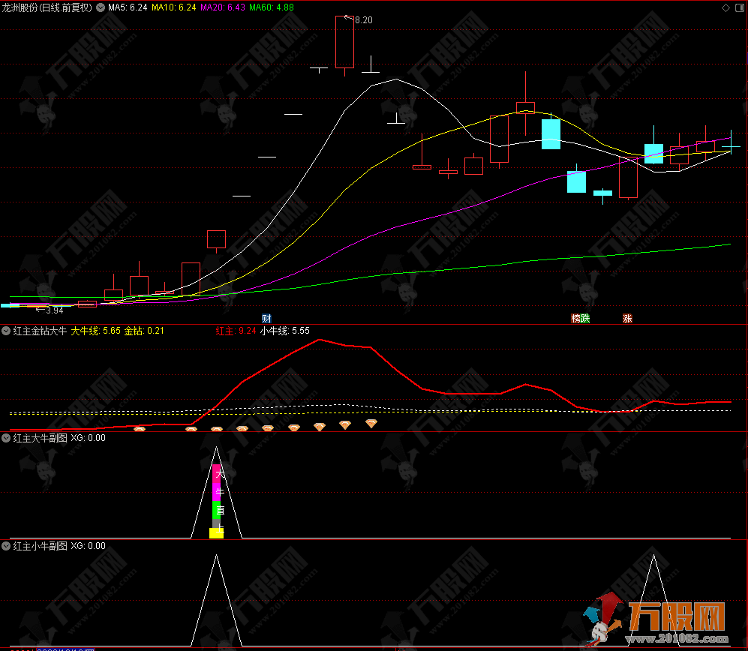The width and height of the screenshot is (748, 651).
Task: Click the leftmost 金钻 diamond icon
Action: 140,429
